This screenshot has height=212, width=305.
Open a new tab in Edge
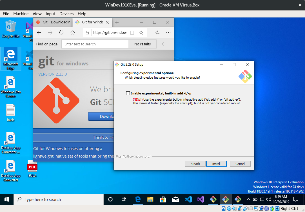tap(117, 22)
